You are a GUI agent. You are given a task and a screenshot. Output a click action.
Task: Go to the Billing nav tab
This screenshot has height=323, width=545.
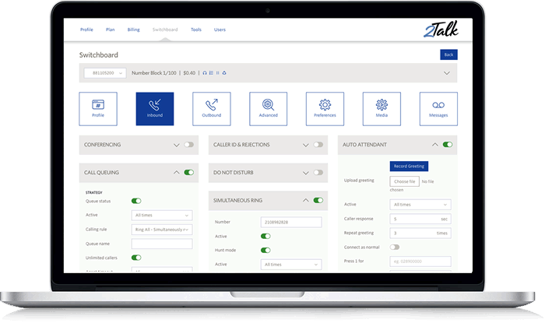coord(133,30)
